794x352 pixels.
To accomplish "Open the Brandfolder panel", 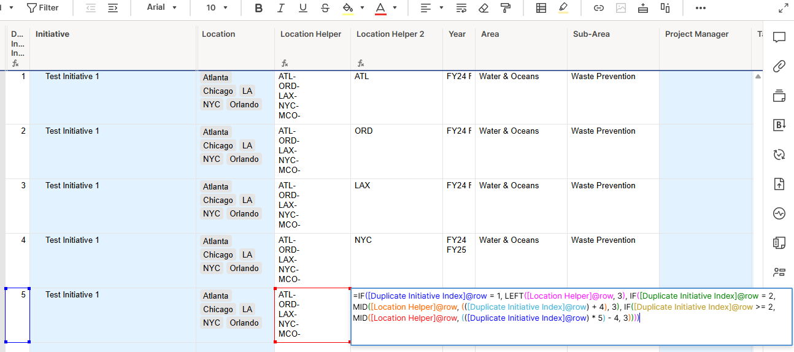I will [x=779, y=125].
